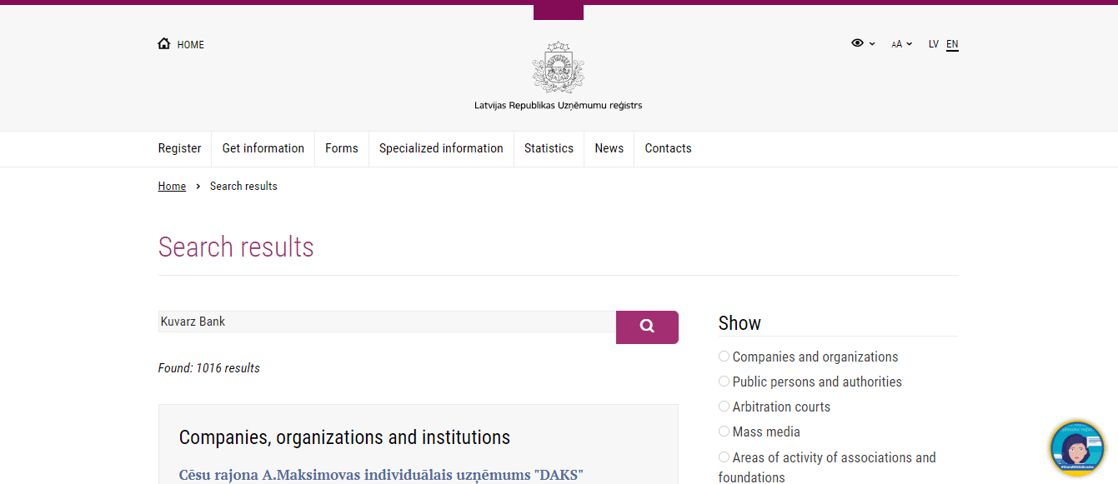The width and height of the screenshot is (1118, 484).
Task: Open the Statistics menu
Action: click(x=549, y=148)
